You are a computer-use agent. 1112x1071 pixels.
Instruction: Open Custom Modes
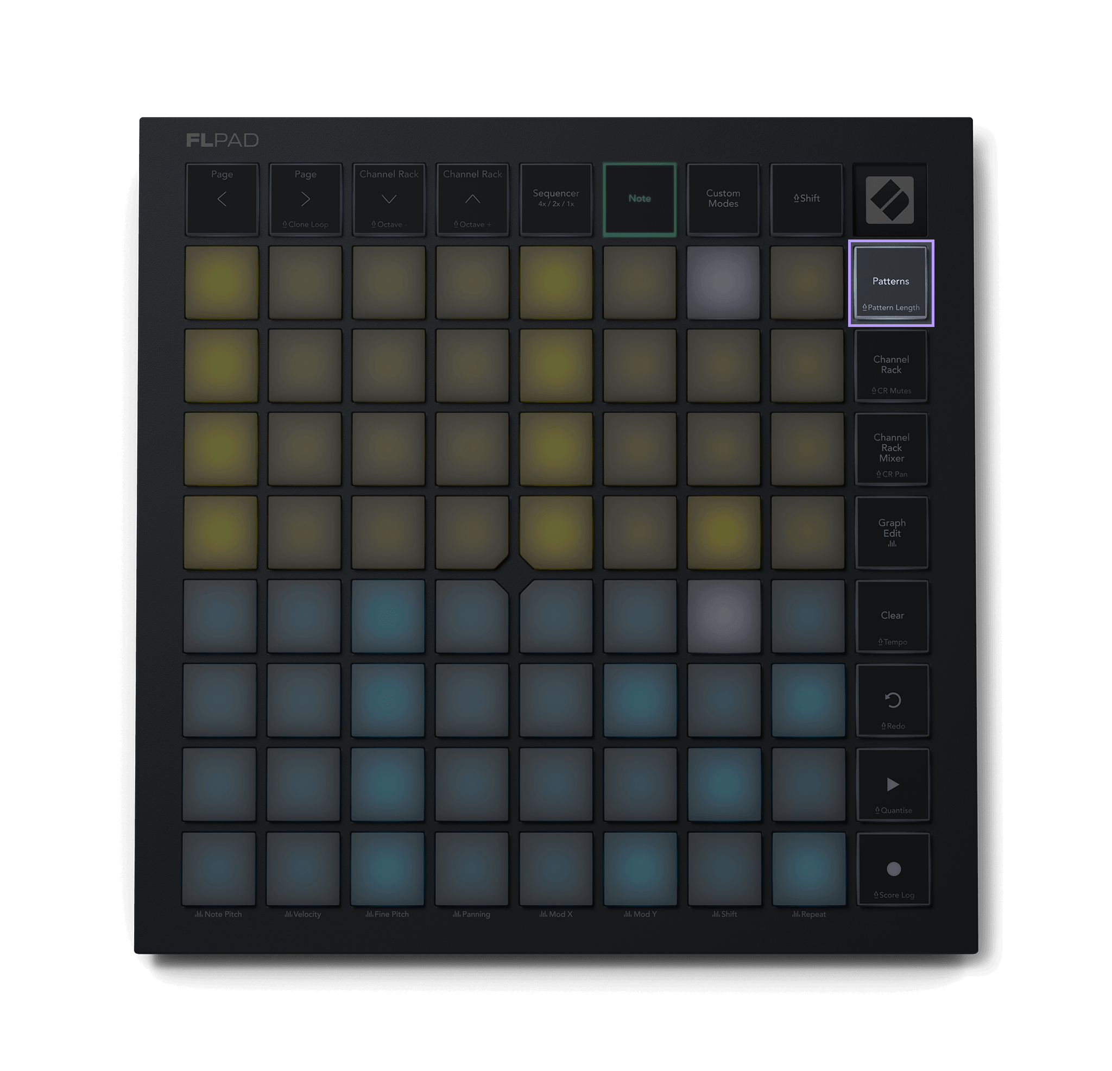723,199
